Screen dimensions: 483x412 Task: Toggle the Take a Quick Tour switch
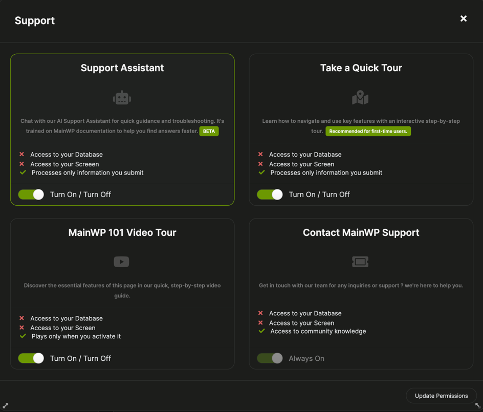270,194
